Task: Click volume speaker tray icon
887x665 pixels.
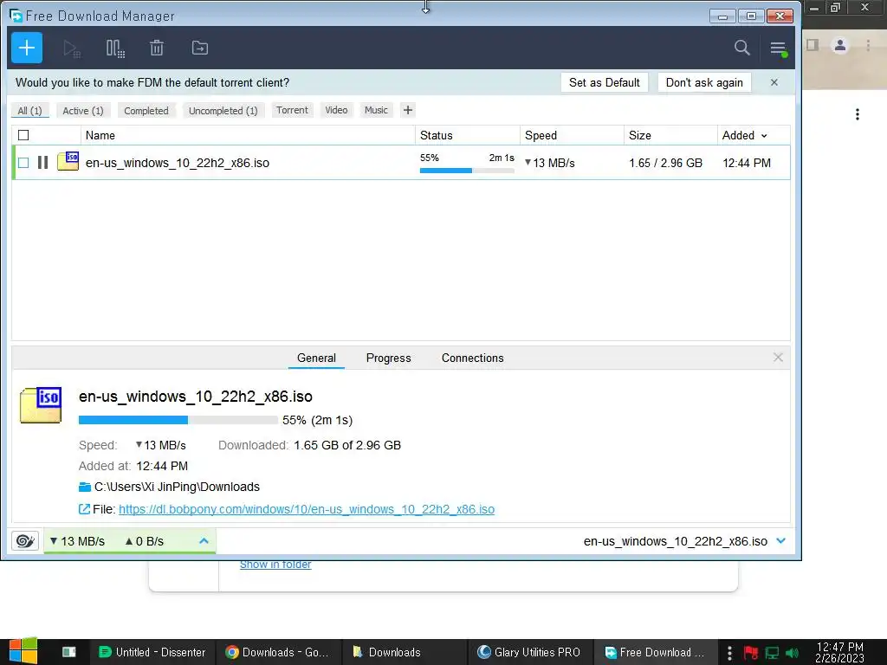Action: point(793,653)
